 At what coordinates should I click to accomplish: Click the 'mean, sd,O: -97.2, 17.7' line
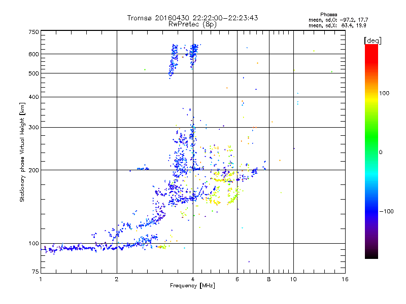pos(338,20)
